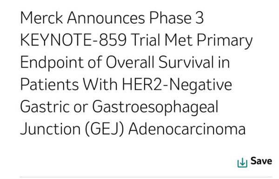Click the horizontal divider below Save
This screenshot has width=279, height=179.
[x=146, y=177]
